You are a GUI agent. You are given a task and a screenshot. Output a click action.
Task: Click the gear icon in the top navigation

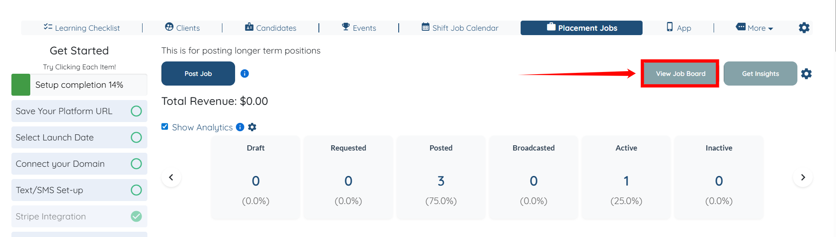[x=804, y=28]
